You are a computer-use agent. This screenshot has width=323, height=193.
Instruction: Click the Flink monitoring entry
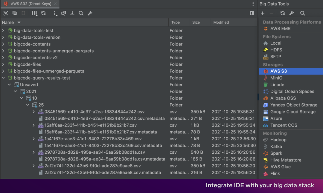291,174
